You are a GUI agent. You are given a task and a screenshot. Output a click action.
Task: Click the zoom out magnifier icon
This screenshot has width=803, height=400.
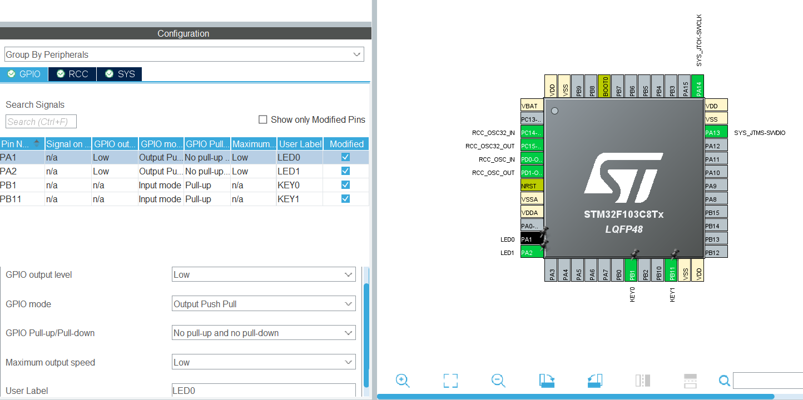pyautogui.click(x=498, y=381)
